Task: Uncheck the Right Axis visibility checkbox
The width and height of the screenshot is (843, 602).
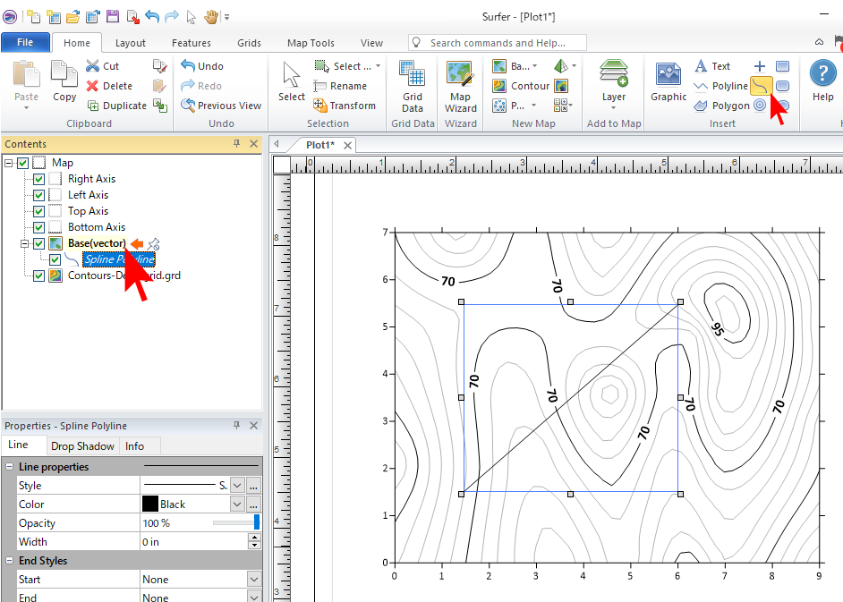Action: [x=39, y=179]
